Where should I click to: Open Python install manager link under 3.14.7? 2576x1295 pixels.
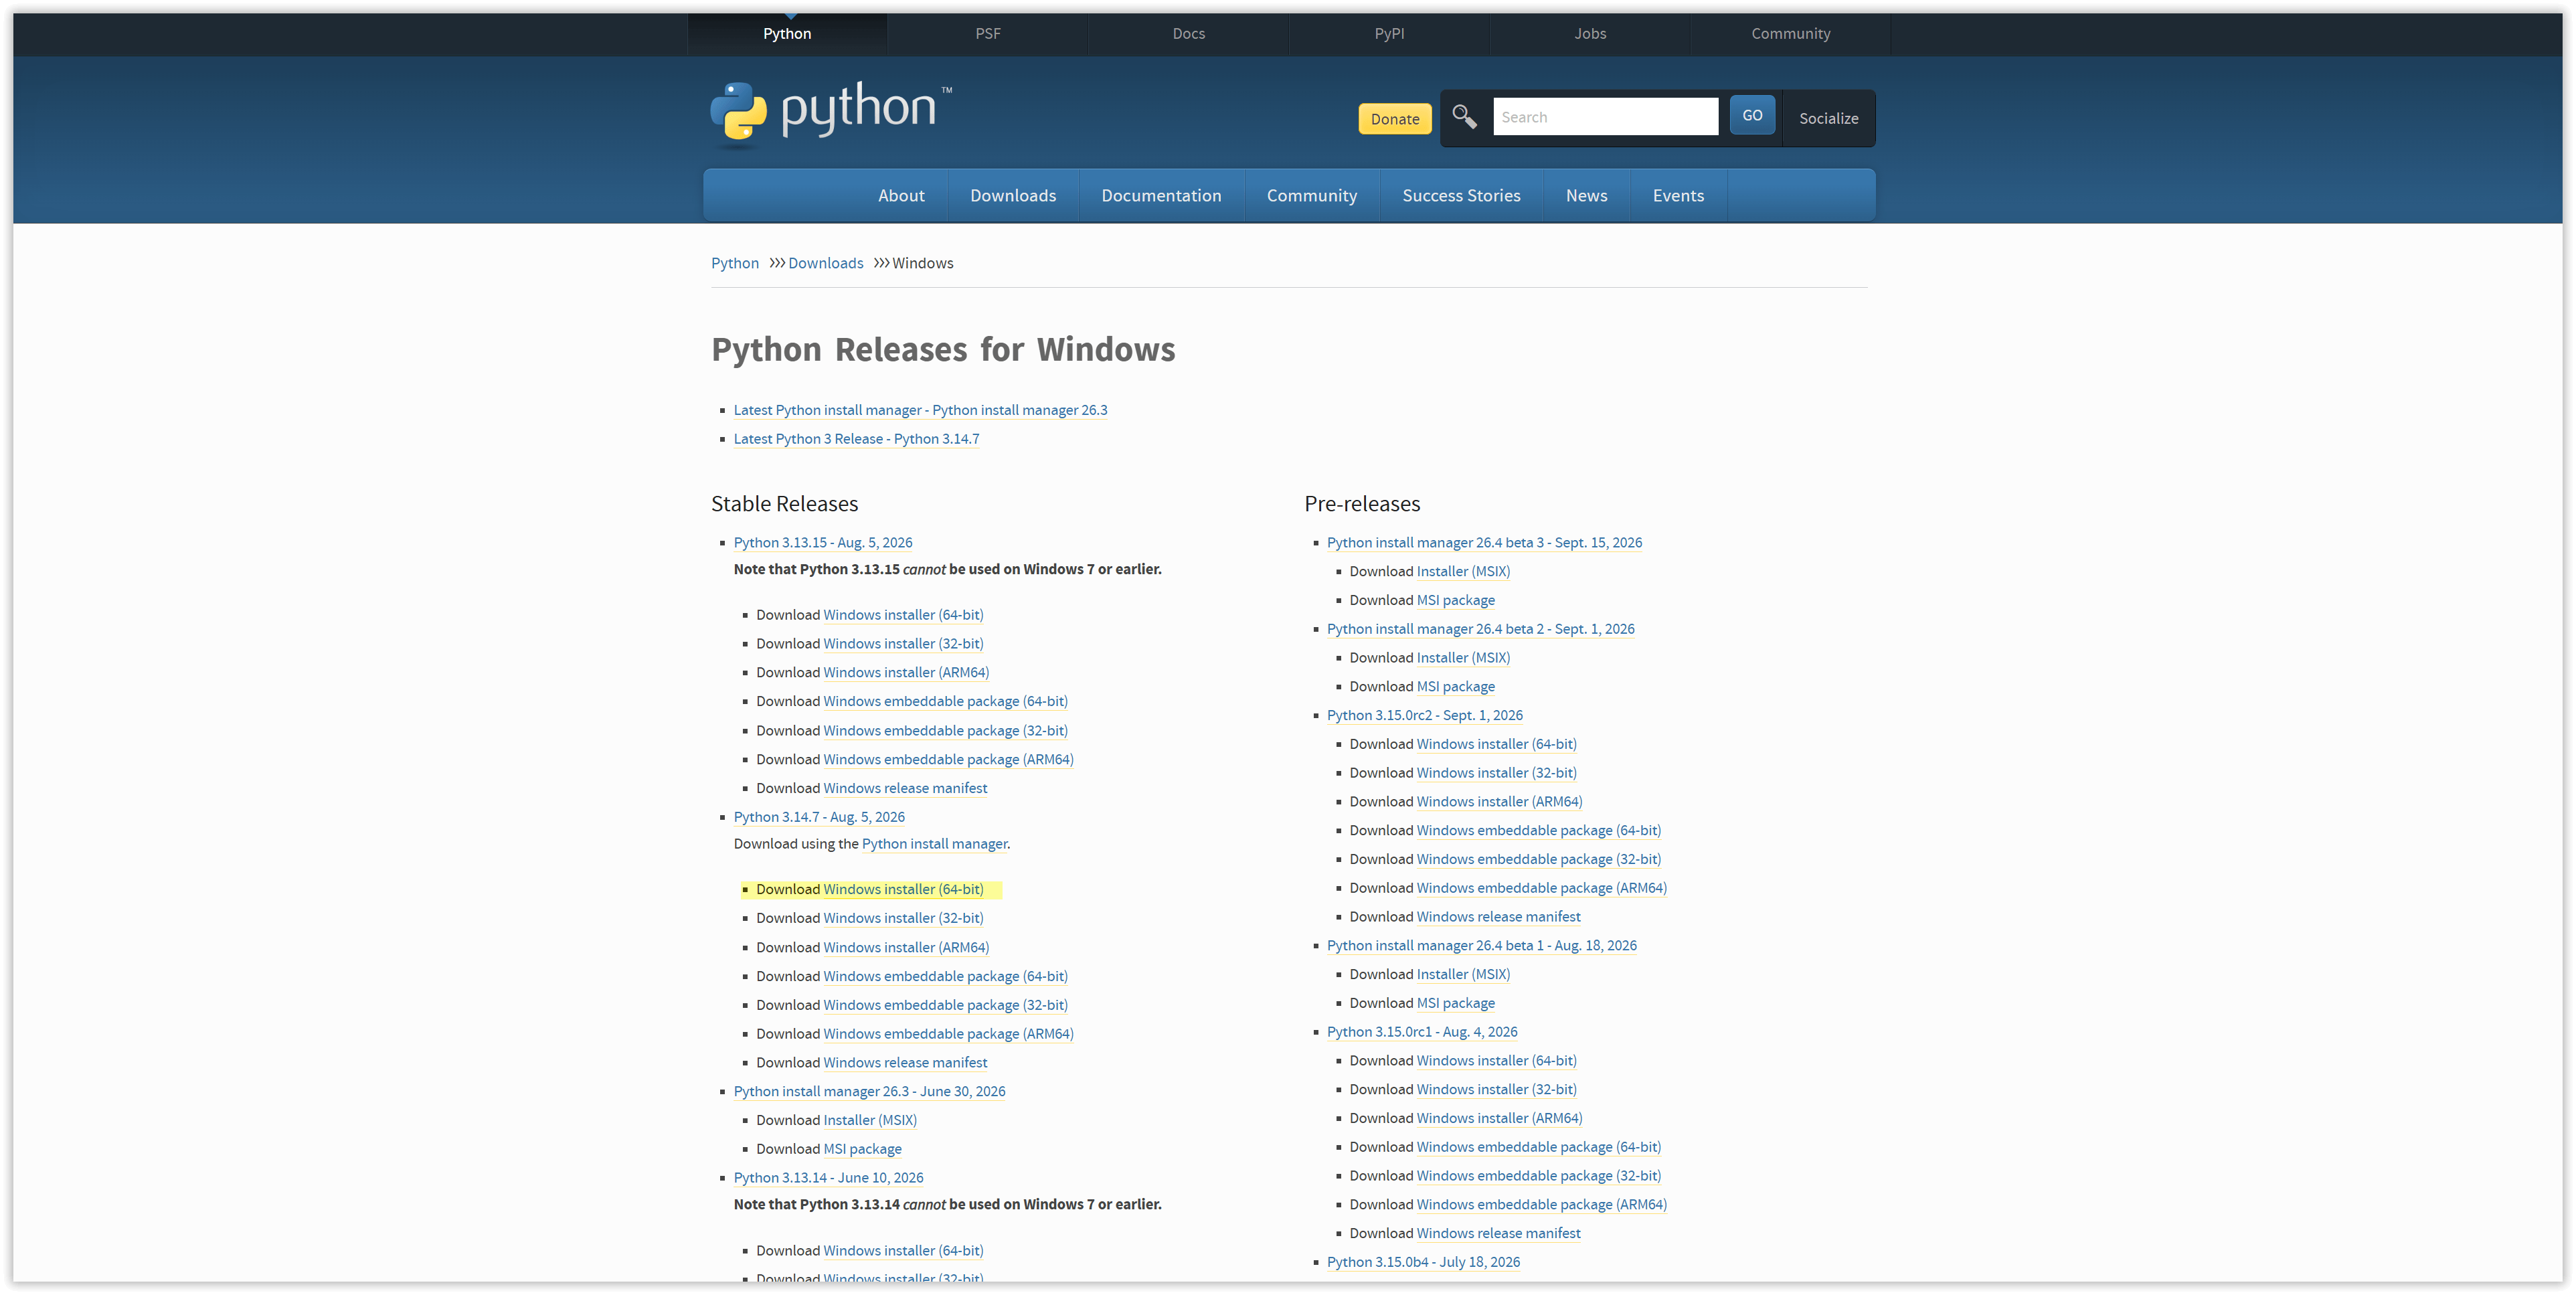(x=934, y=844)
